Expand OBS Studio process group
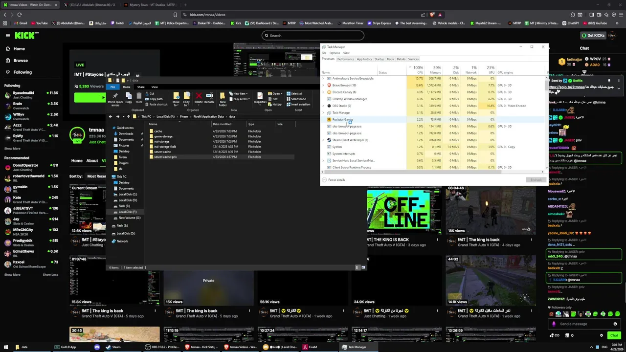This screenshot has width=626, height=352. (323, 106)
